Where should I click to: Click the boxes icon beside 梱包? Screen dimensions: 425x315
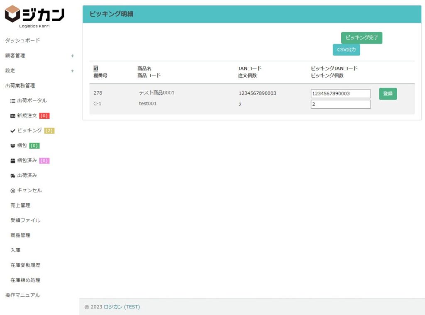(13, 146)
